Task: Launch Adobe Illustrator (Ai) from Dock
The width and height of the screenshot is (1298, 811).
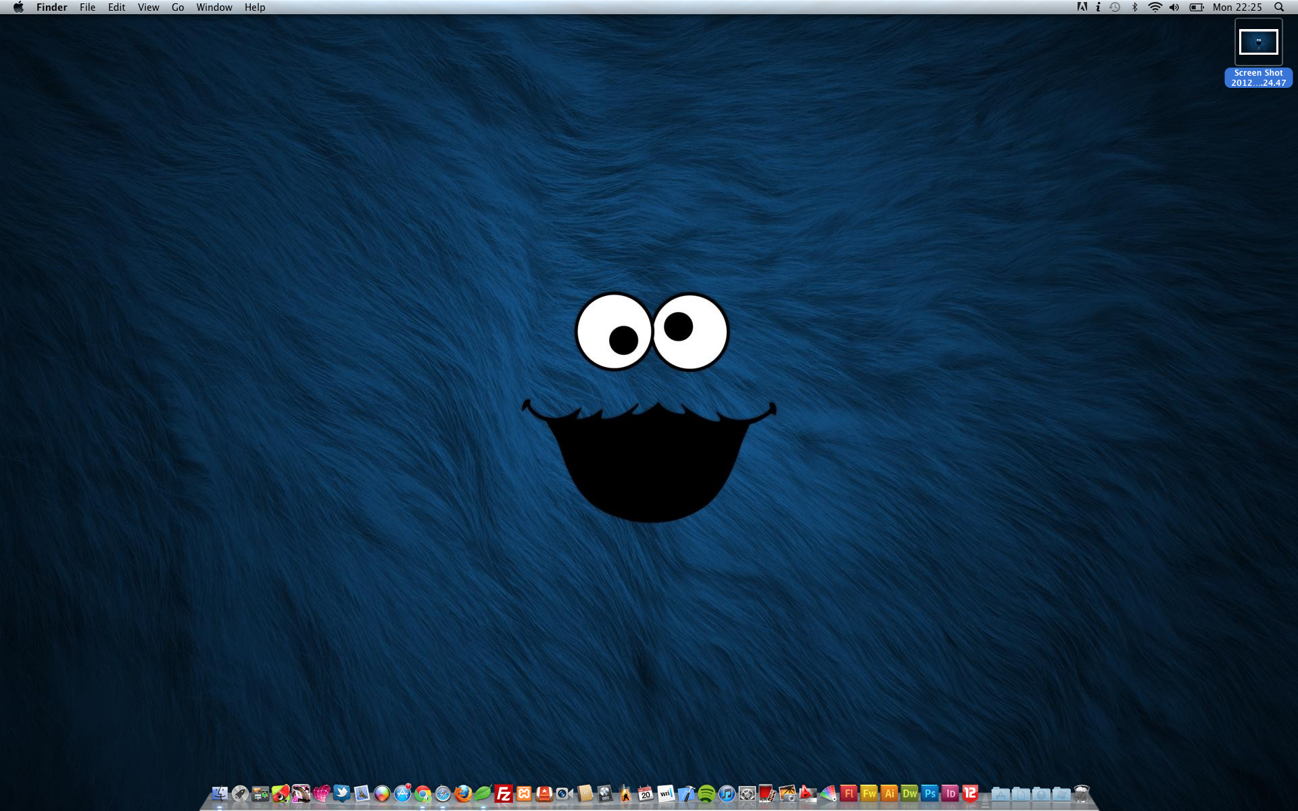Action: 889,793
